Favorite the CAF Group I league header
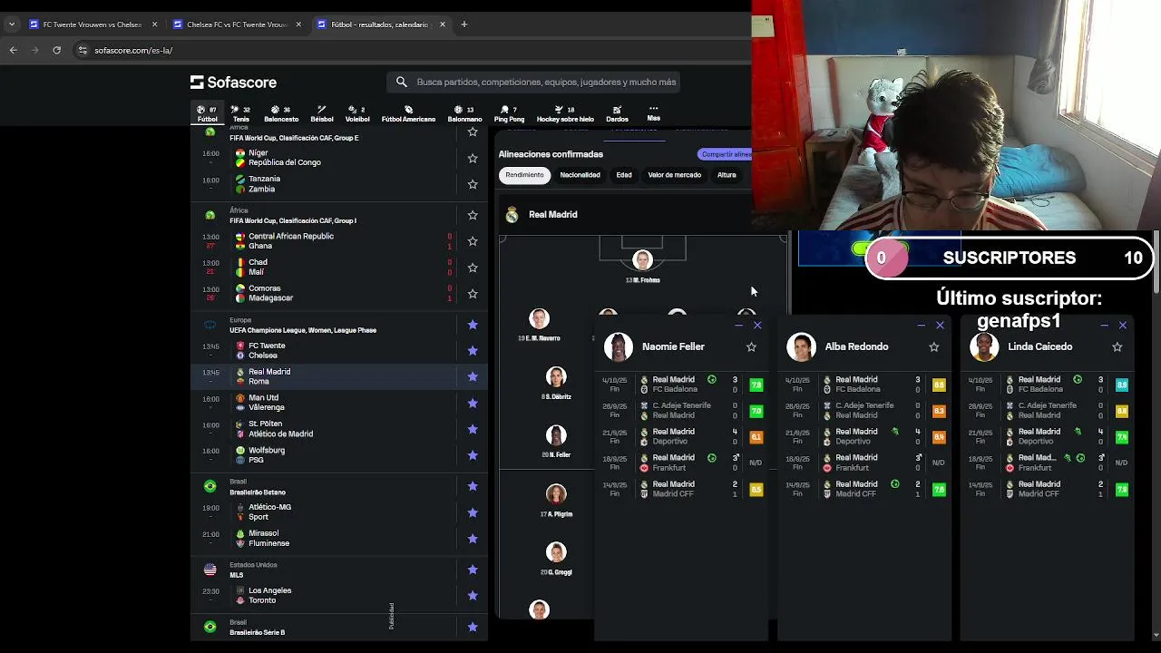Image resolution: width=1161 pixels, height=653 pixels. tap(473, 215)
